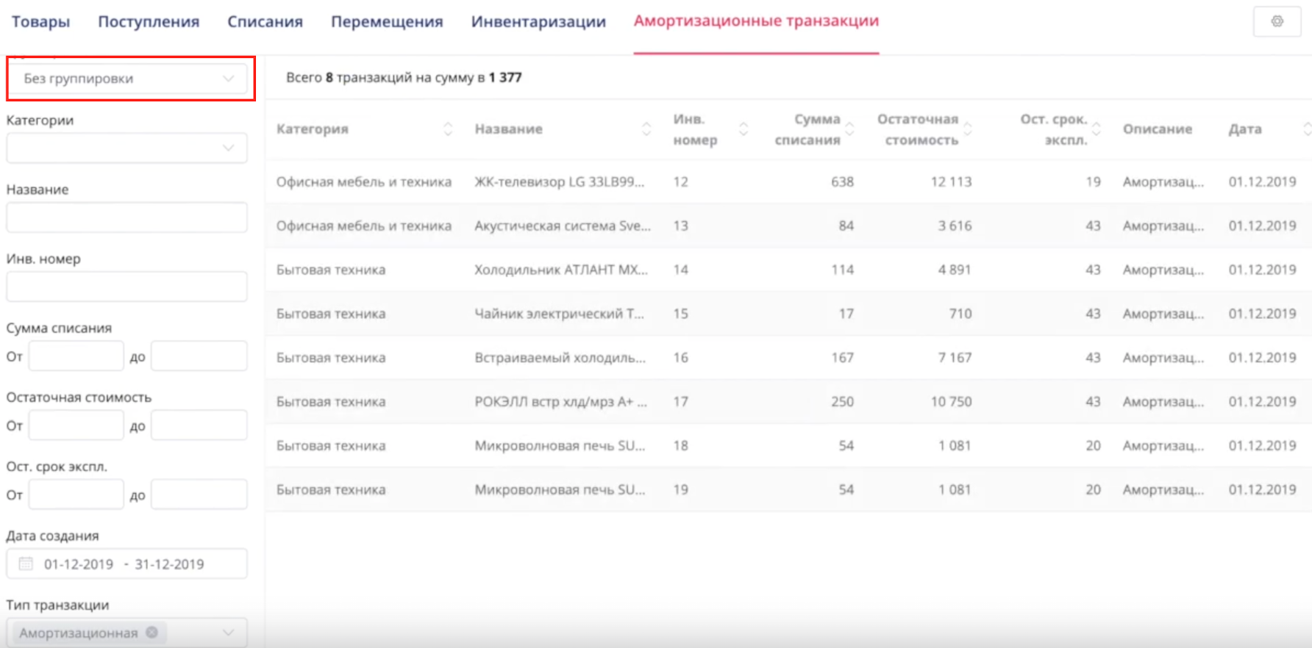This screenshot has height=648, width=1312.
Task: Click the Ост. срок экспл. От field
Action: pos(76,494)
